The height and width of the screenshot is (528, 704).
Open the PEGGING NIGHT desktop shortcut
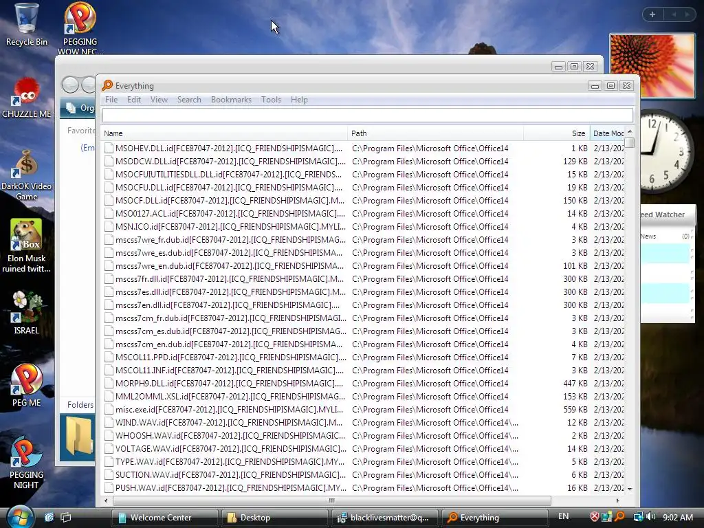coord(27,463)
